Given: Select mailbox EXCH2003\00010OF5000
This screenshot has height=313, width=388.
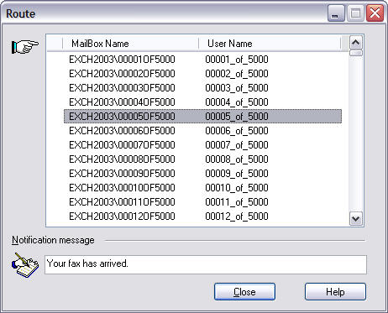Looking at the screenshot, I should 122,188.
